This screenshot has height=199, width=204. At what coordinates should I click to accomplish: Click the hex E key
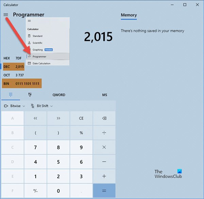13,176
